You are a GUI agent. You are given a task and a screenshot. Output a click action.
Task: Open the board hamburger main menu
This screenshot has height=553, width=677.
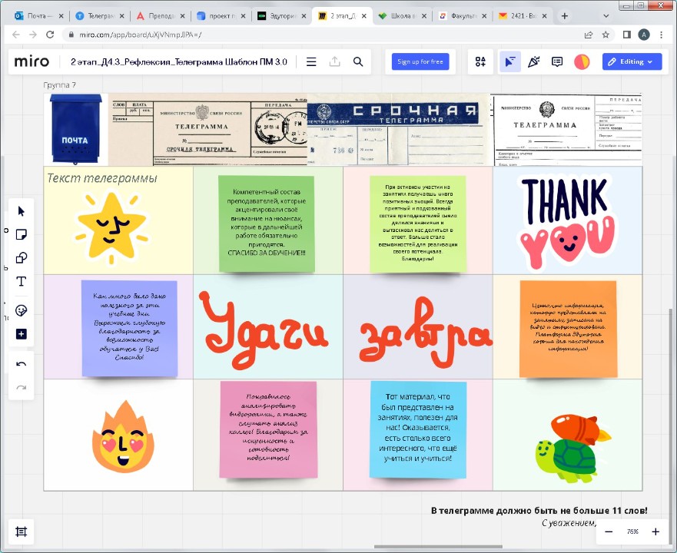[x=311, y=62]
